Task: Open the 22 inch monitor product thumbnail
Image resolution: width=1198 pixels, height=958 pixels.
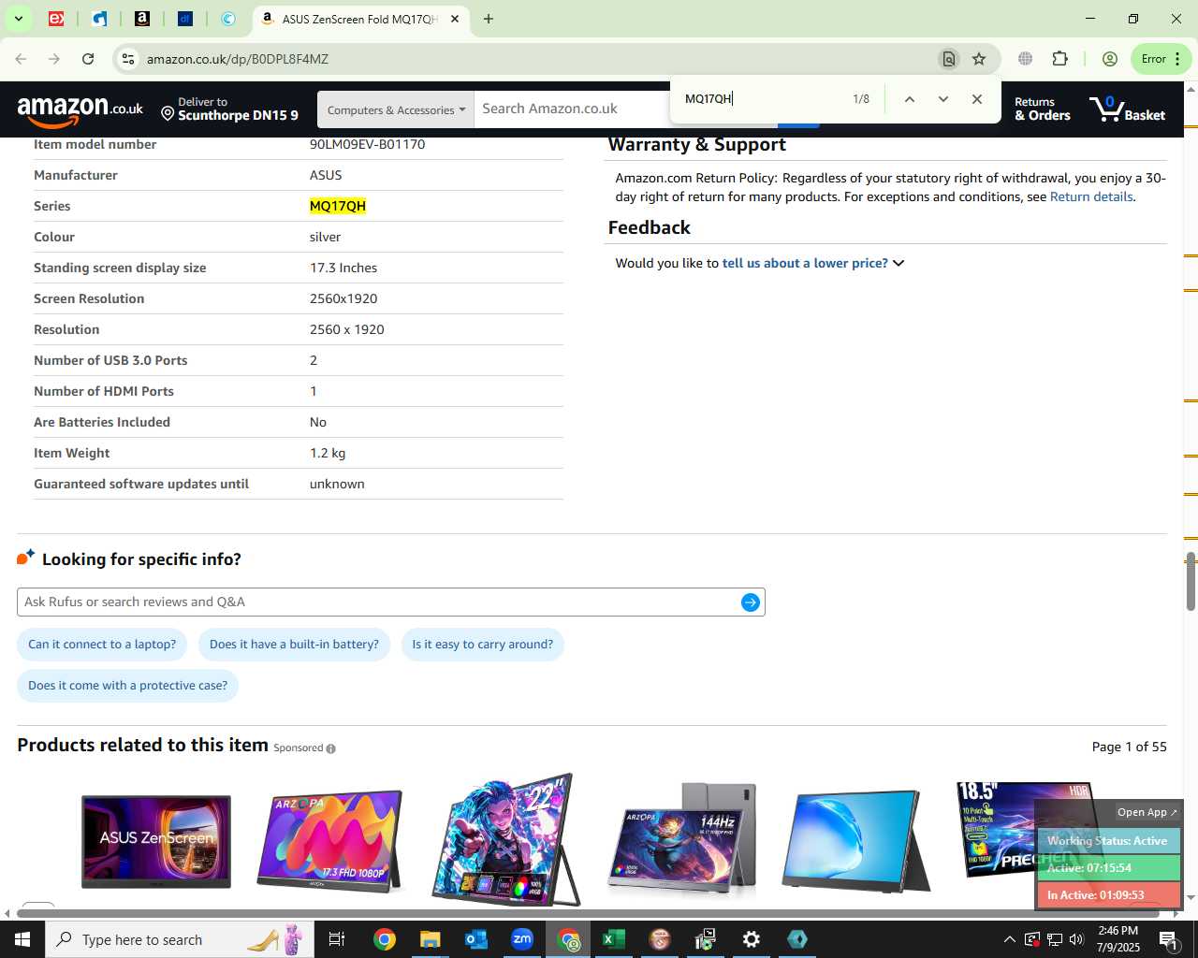Action: (505, 839)
